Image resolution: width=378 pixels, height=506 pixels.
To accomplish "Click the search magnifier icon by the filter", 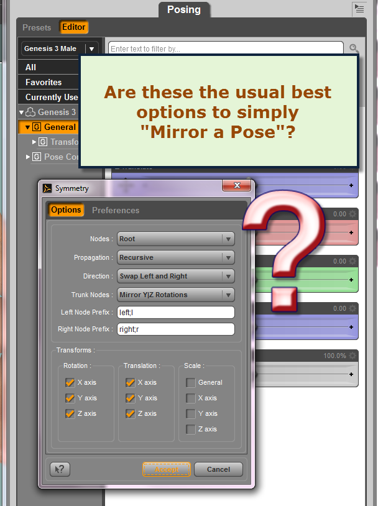I will tap(354, 48).
